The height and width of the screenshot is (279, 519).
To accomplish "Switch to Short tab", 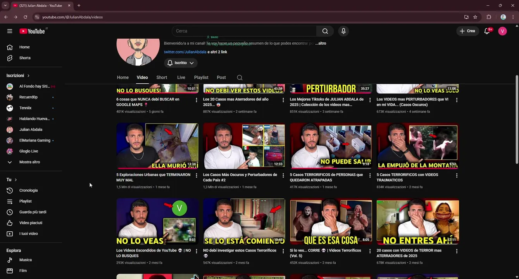I will [162, 77].
